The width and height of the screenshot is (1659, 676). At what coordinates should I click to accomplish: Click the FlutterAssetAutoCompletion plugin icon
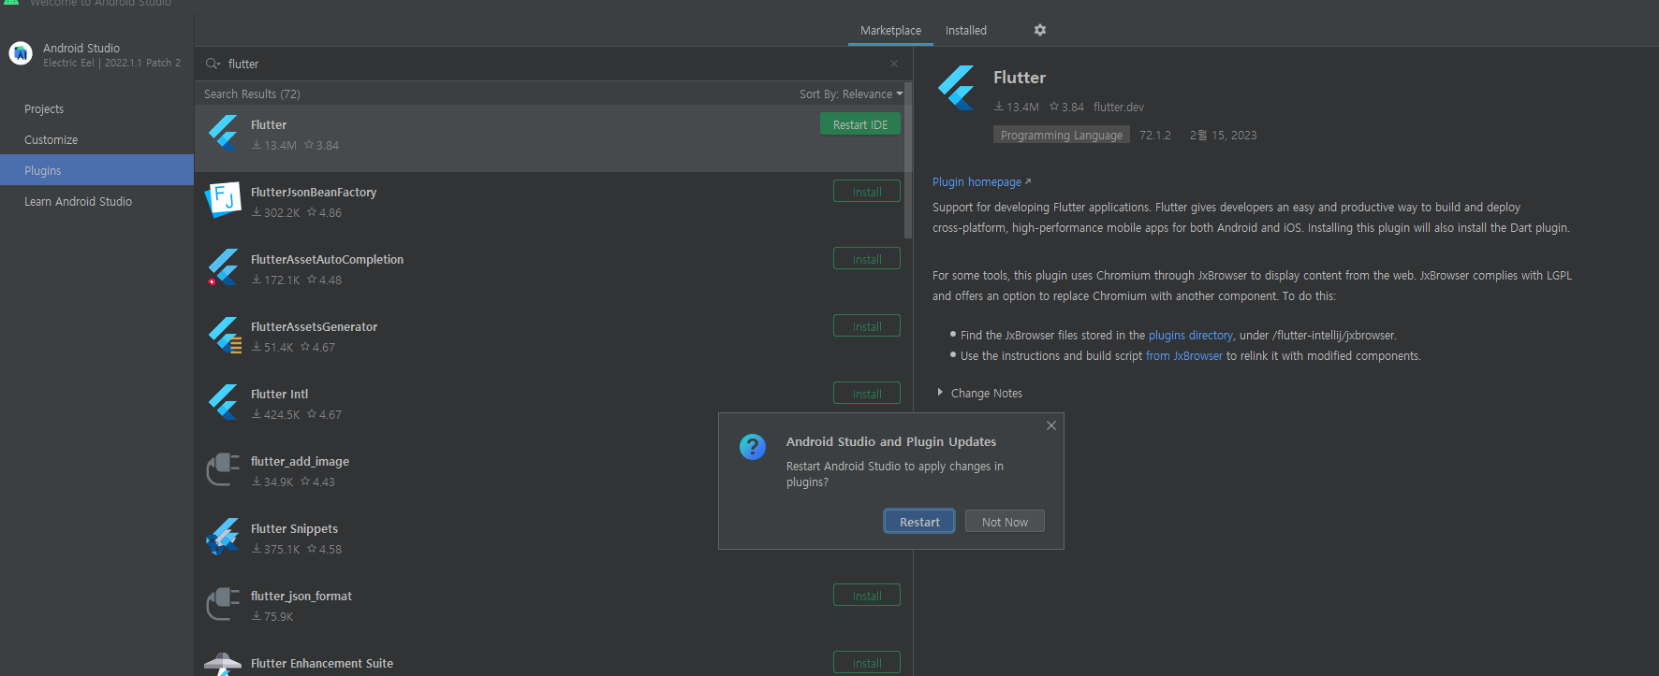(224, 267)
